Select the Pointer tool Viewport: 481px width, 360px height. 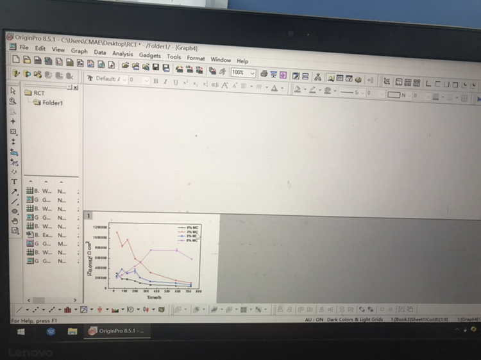(13, 91)
